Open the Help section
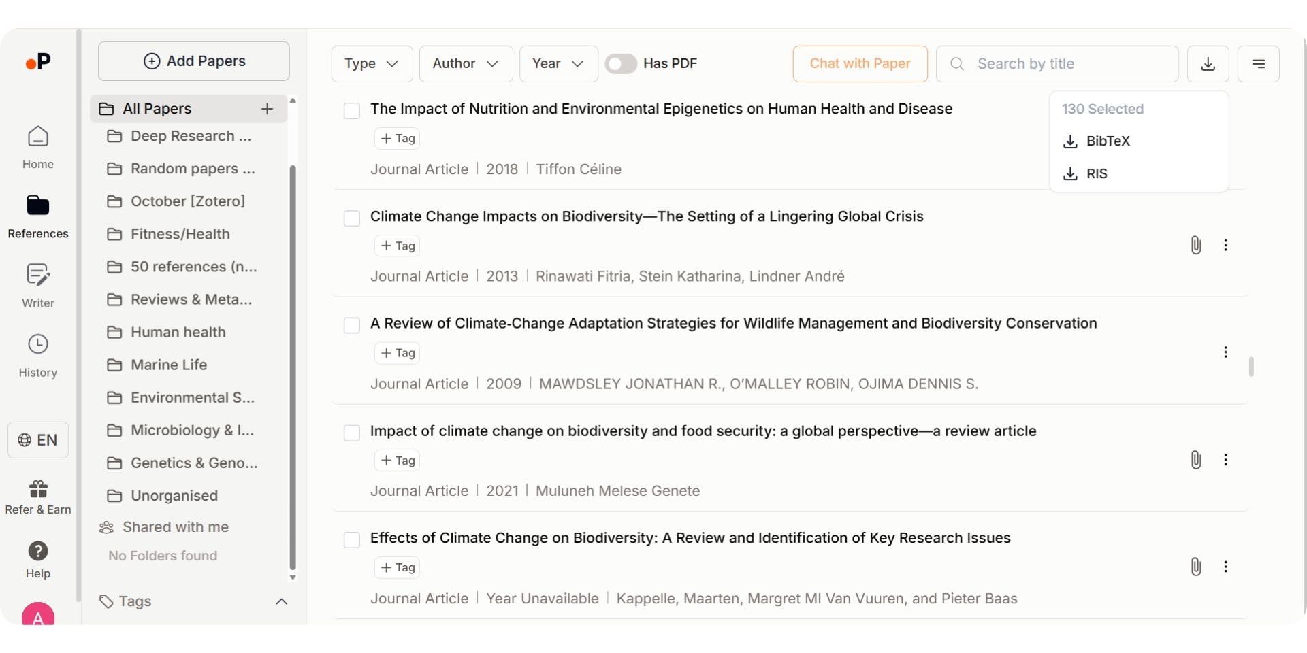The width and height of the screenshot is (1307, 653). (x=37, y=558)
